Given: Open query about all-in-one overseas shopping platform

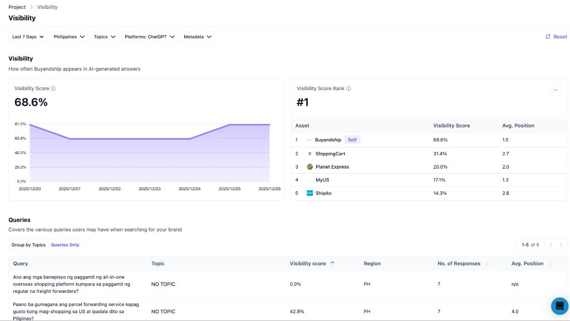Looking at the screenshot, I should click(x=72, y=284).
